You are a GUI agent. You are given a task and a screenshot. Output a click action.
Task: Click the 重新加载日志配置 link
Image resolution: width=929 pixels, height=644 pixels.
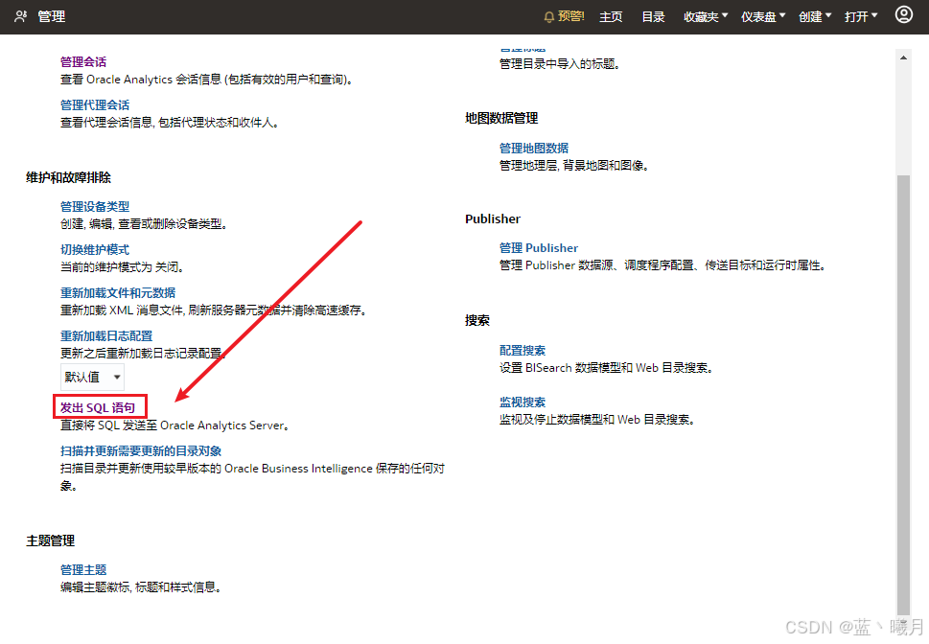(x=106, y=336)
